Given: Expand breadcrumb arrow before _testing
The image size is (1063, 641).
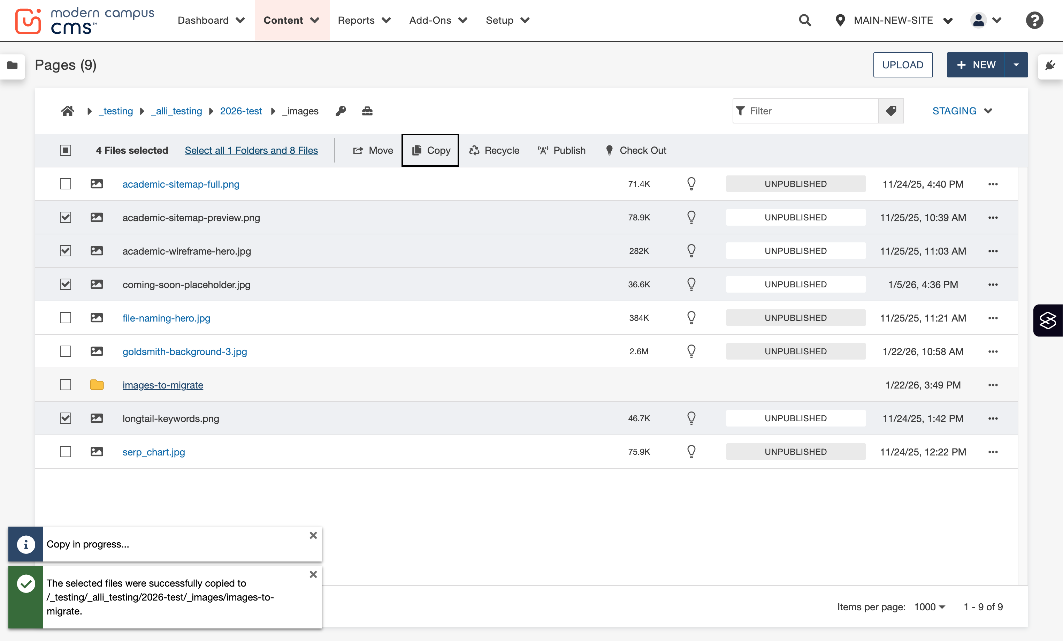Looking at the screenshot, I should click(x=89, y=111).
